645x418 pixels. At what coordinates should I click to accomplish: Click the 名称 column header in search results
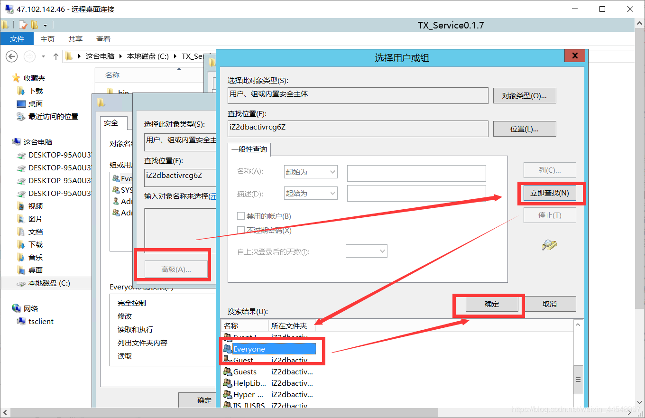pyautogui.click(x=245, y=326)
